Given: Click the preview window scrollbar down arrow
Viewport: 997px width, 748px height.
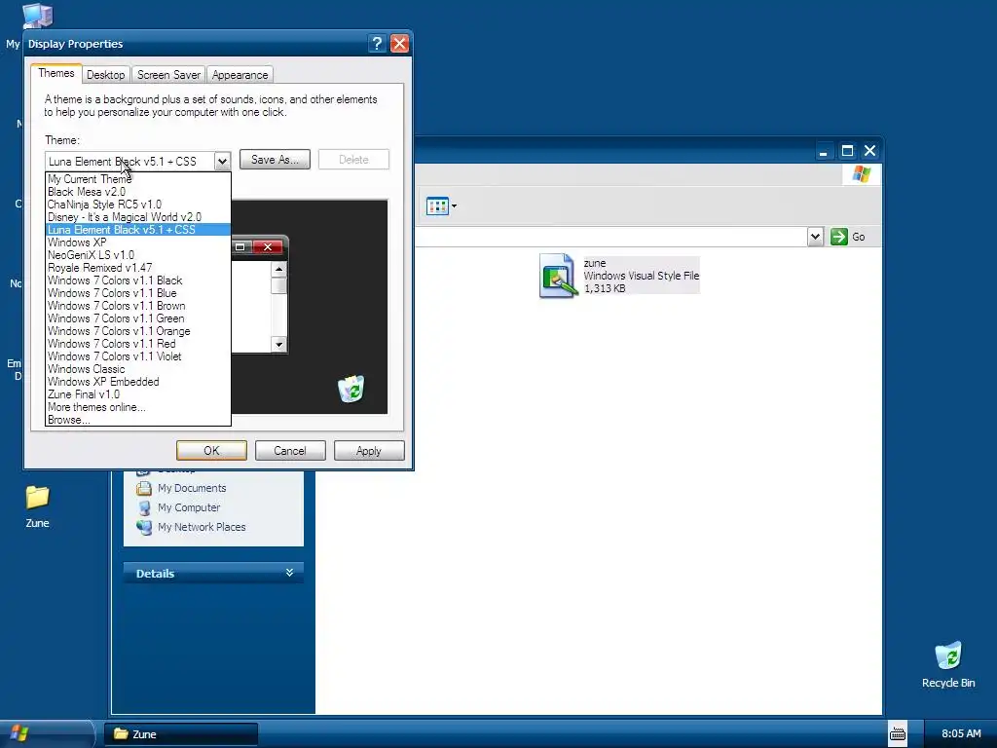Looking at the screenshot, I should 278,344.
